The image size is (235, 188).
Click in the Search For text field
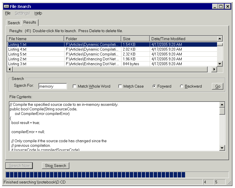click(52, 86)
